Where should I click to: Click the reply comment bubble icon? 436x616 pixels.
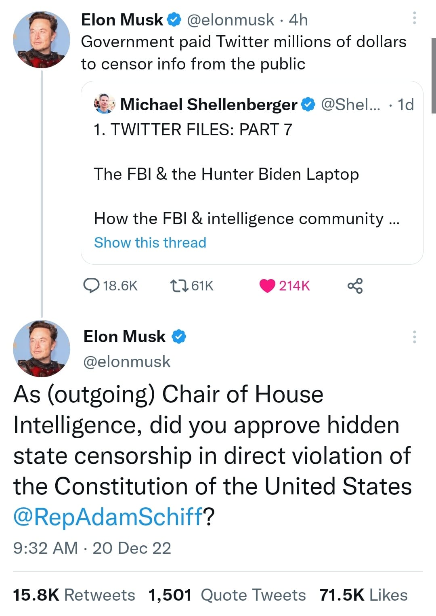91,286
